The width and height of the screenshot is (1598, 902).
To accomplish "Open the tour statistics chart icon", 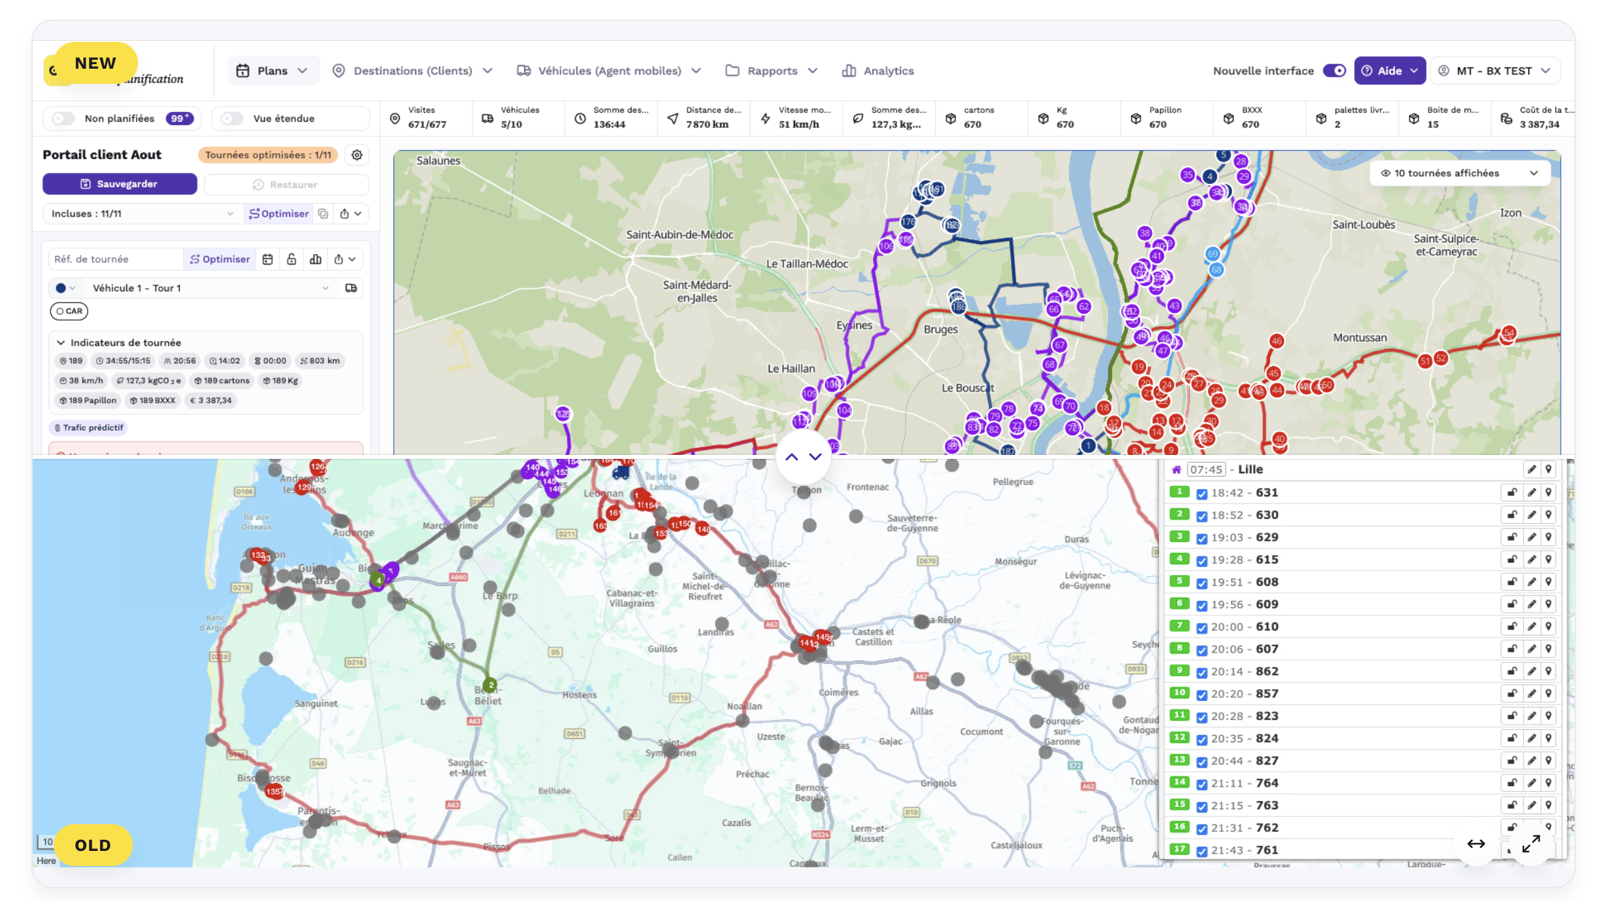I will [x=315, y=259].
